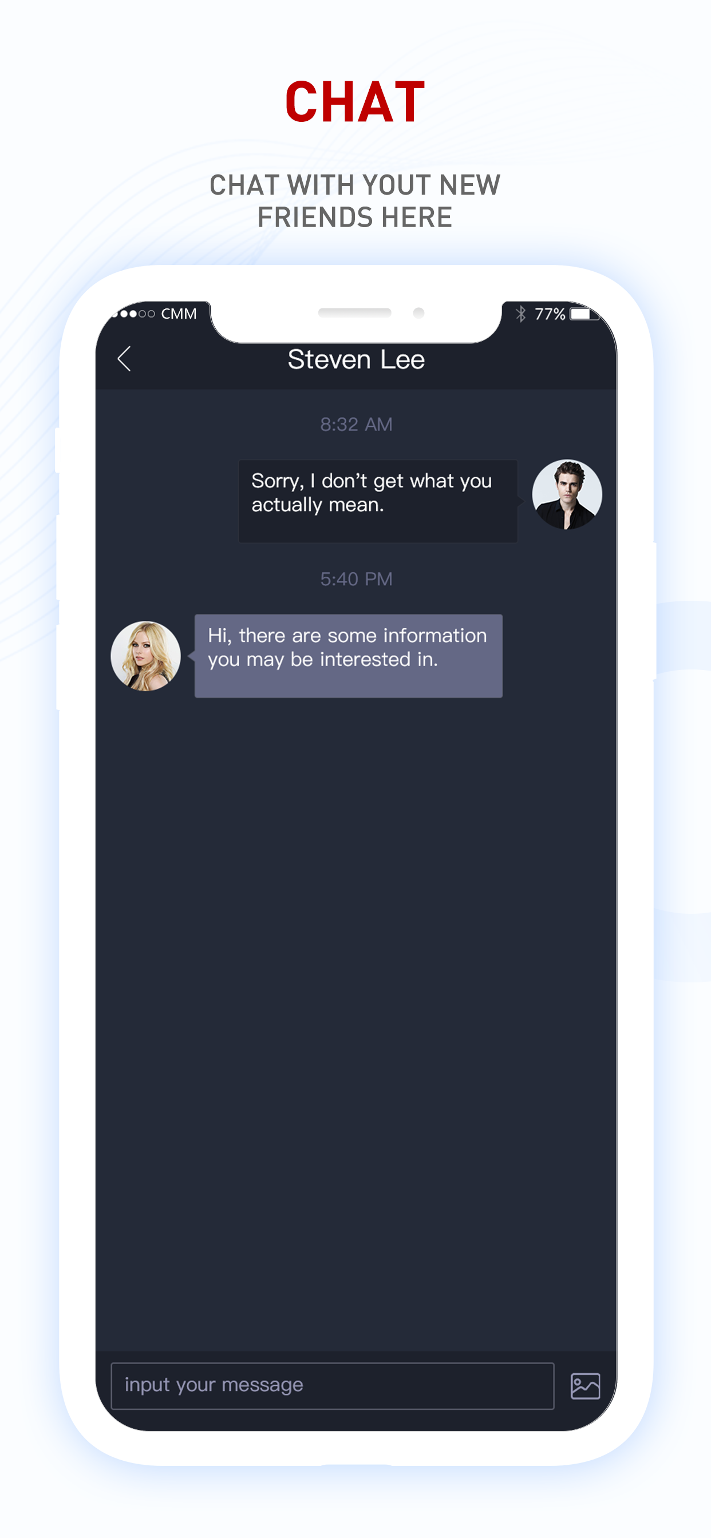The height and width of the screenshot is (1538, 711).
Task: Click the 8:32 AM timestamp
Action: (x=356, y=424)
